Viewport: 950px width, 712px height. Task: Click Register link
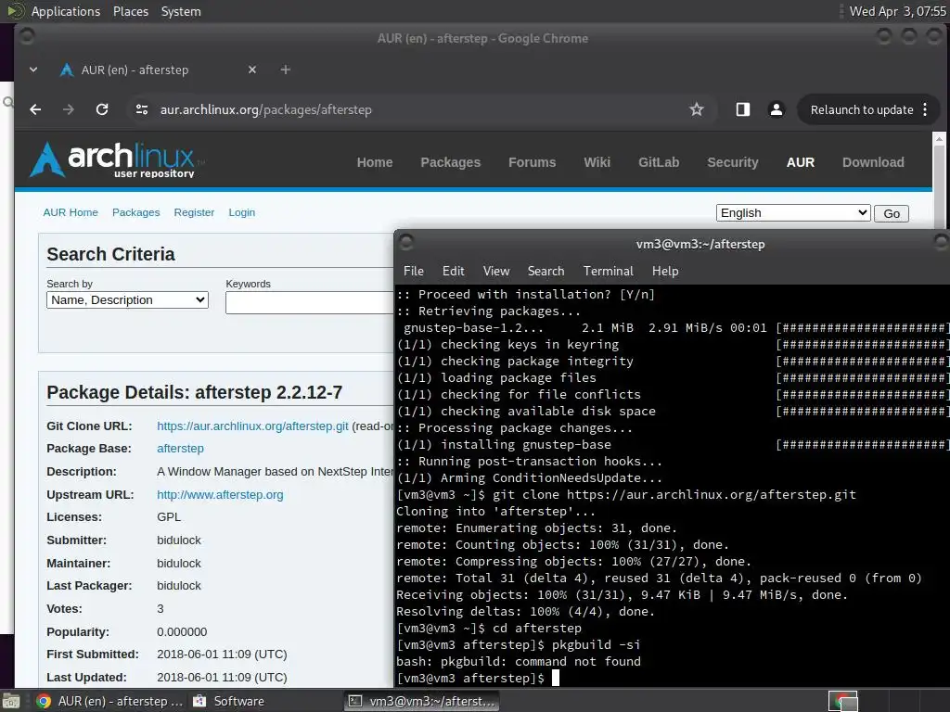(194, 212)
